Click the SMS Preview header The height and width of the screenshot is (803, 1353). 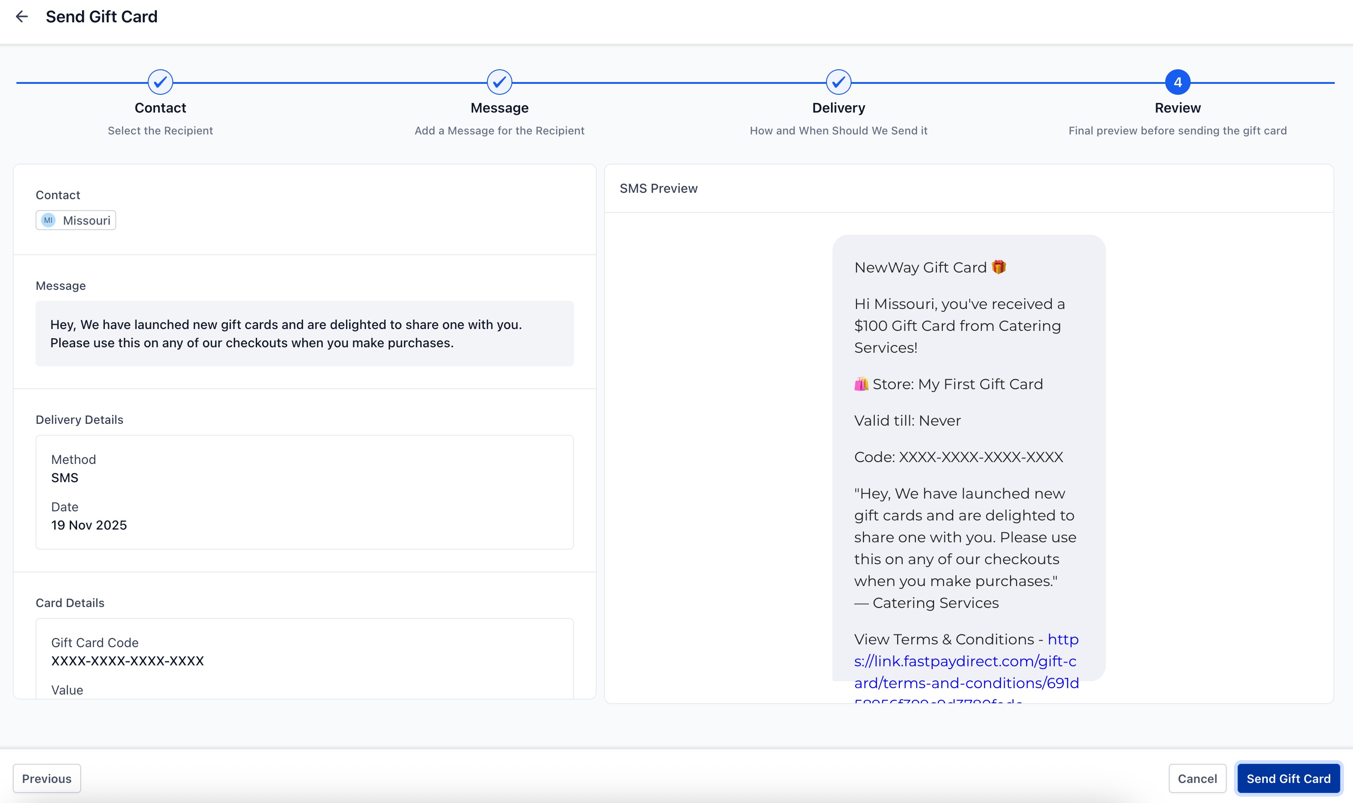(658, 188)
